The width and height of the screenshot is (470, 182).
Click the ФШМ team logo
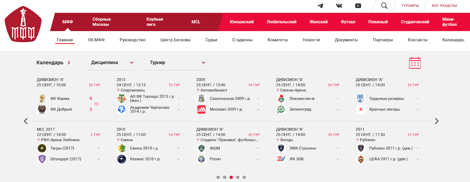201,148
